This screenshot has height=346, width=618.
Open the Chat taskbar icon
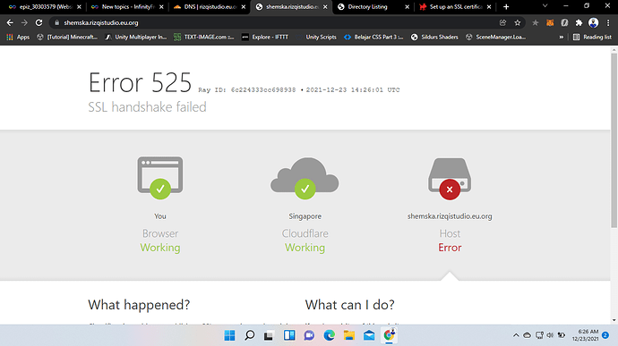pyautogui.click(x=309, y=335)
